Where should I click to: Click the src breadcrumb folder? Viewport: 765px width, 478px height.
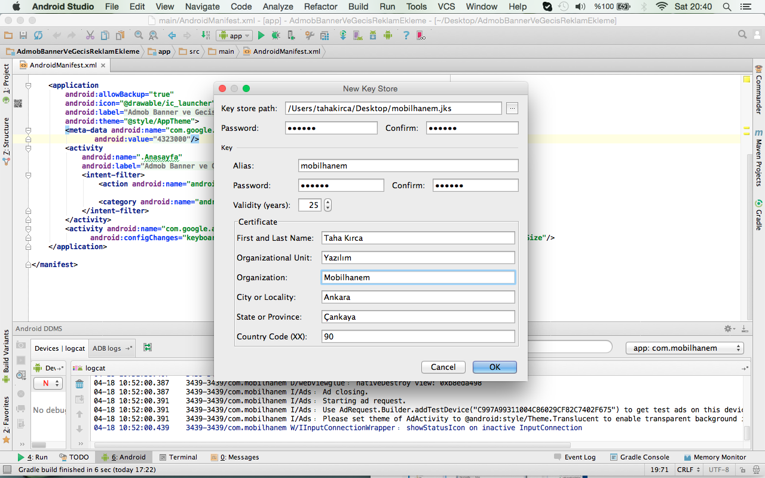189,51
